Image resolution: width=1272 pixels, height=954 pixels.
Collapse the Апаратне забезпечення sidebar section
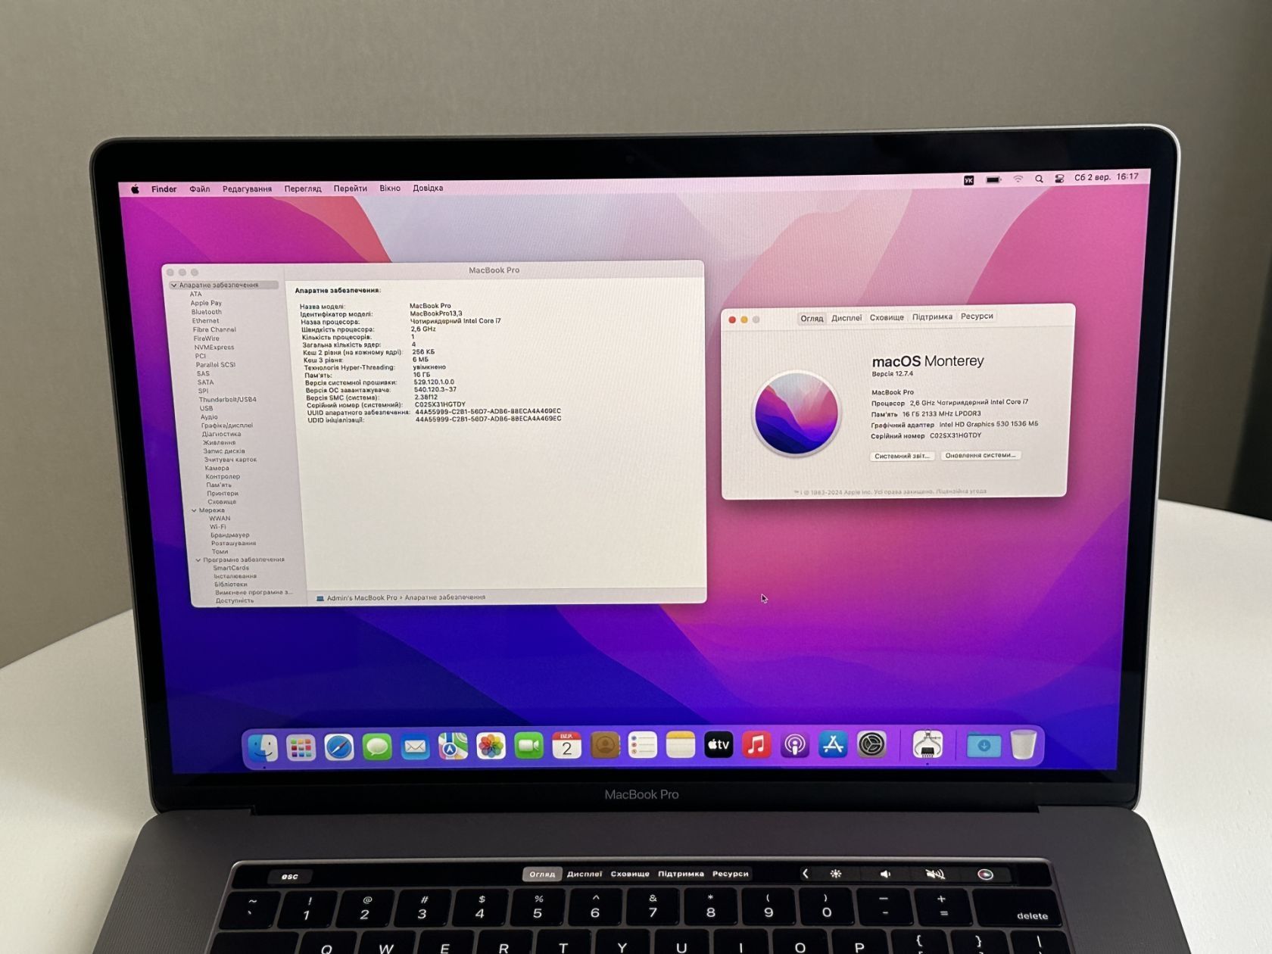(174, 285)
